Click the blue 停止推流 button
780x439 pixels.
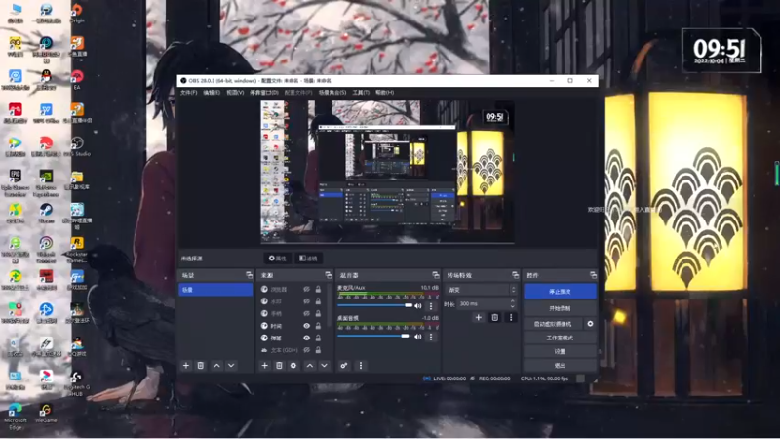(560, 292)
